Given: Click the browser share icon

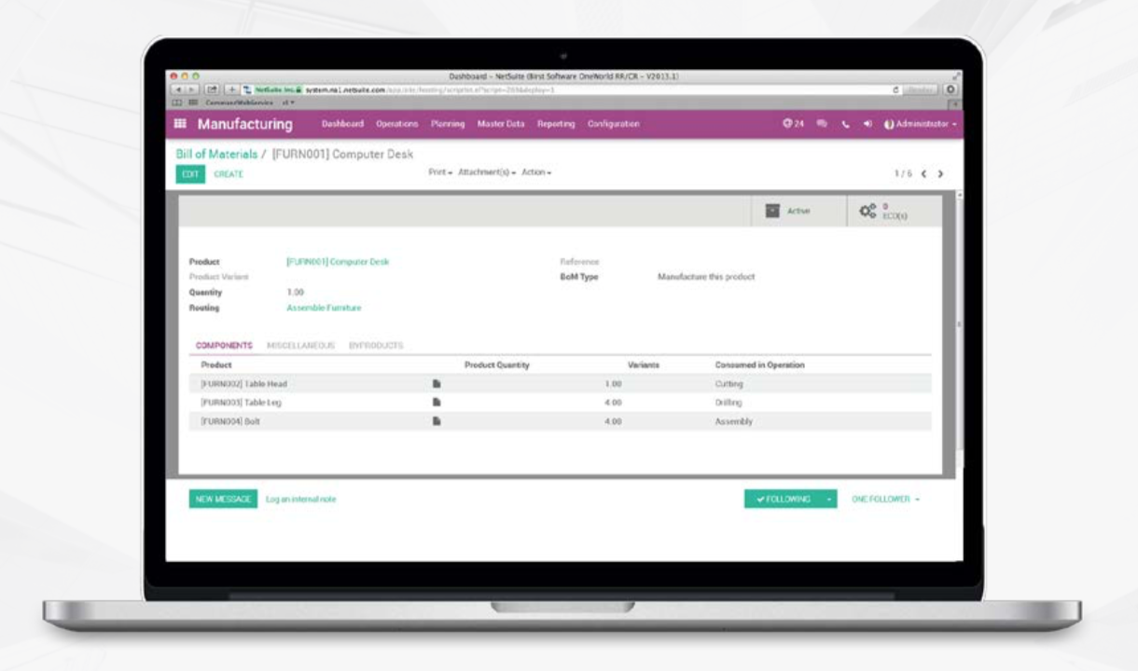Looking at the screenshot, I should click(x=211, y=89).
